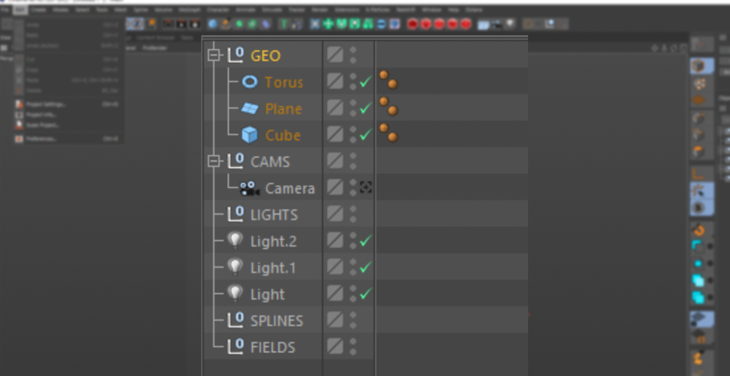Image resolution: width=730 pixels, height=376 pixels.
Task: Click the Project Settings icon in Edit menu
Action: 19,104
